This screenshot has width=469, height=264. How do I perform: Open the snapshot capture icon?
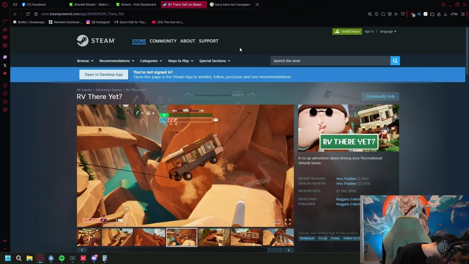(x=383, y=14)
